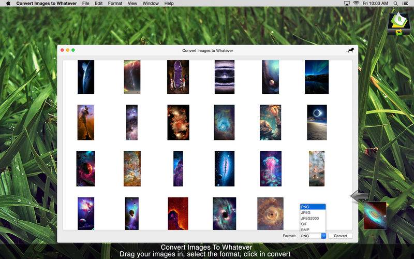Image resolution: width=414 pixels, height=259 pixels.
Task: Click the Wi-Fi status icon
Action: coord(356,4)
